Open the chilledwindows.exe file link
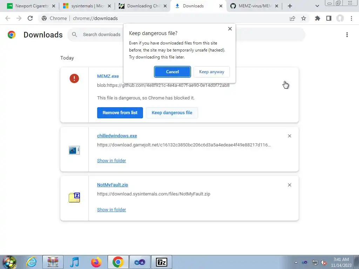 (117, 136)
